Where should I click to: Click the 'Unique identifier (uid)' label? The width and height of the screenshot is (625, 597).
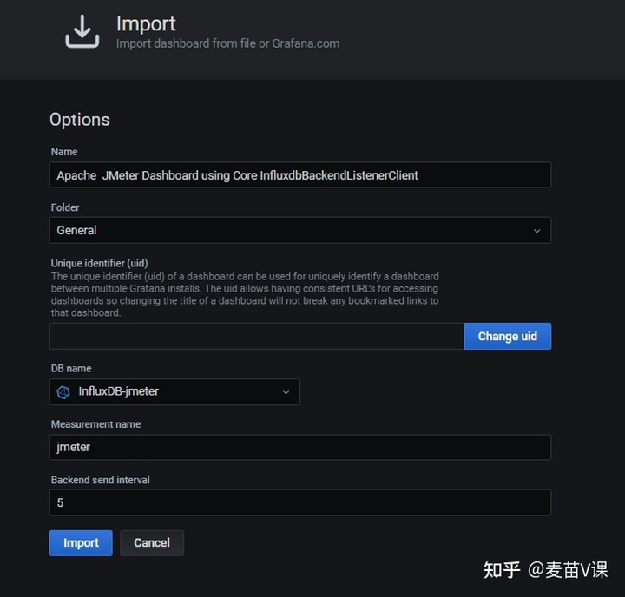[100, 264]
